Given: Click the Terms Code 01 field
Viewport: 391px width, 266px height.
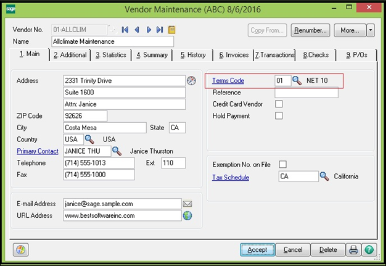Looking at the screenshot, I should [x=283, y=81].
